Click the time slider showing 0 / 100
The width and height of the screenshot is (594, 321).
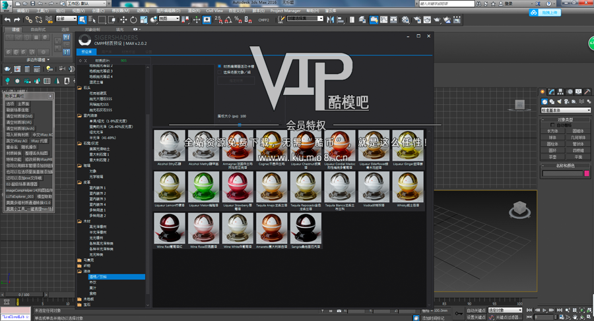[x=24, y=295]
